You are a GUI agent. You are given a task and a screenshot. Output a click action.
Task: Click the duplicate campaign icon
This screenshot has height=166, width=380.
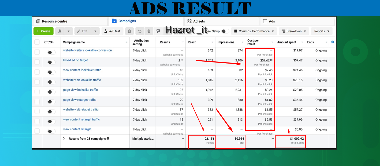coord(60,31)
